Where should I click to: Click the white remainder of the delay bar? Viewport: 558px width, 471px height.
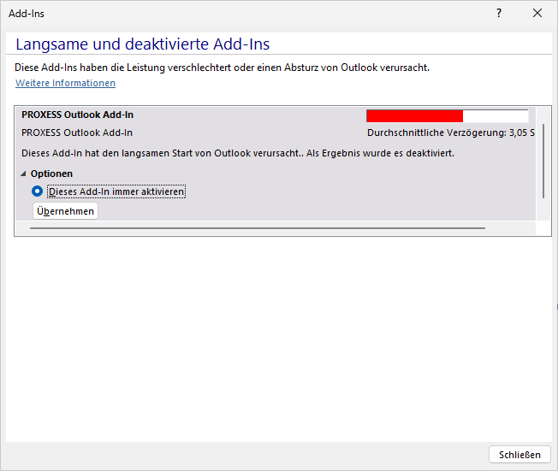496,116
